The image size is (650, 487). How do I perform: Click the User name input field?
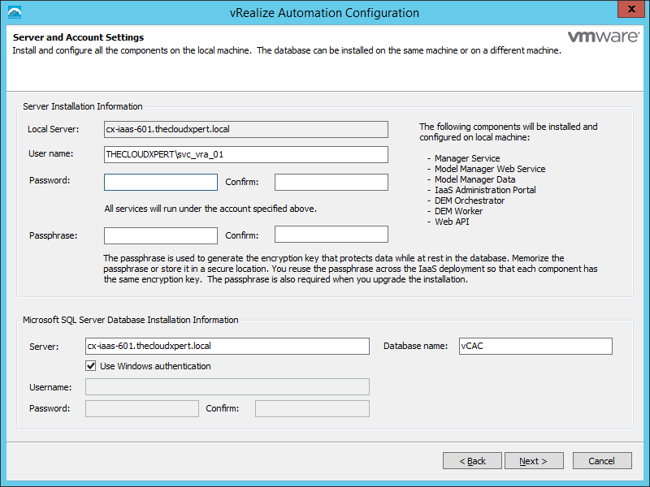245,154
